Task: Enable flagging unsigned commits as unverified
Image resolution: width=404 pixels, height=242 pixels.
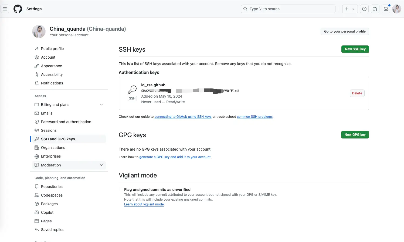Action: click(120, 189)
